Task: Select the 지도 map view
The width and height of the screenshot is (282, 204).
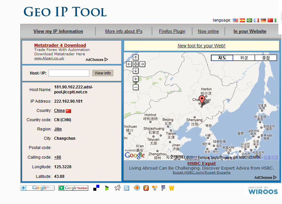Action: [222, 58]
